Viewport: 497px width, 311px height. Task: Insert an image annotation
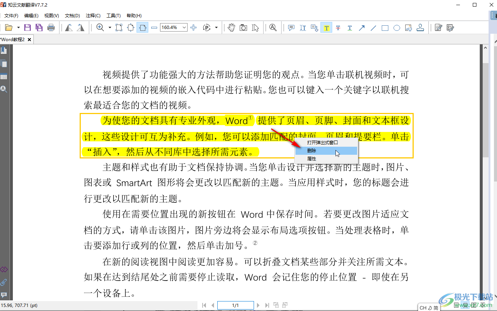click(x=409, y=28)
